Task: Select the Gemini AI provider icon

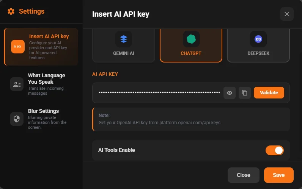Action: point(124,39)
